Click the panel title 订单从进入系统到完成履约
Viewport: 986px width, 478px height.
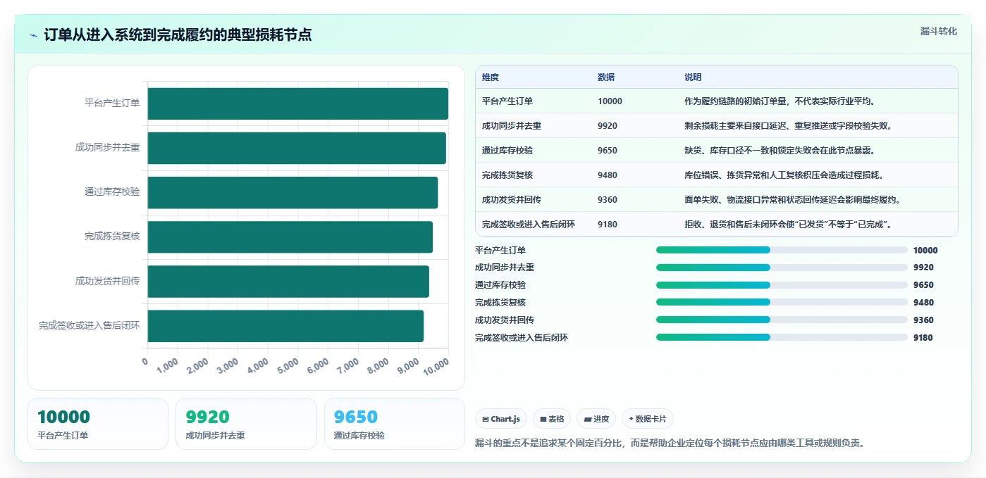[x=178, y=35]
